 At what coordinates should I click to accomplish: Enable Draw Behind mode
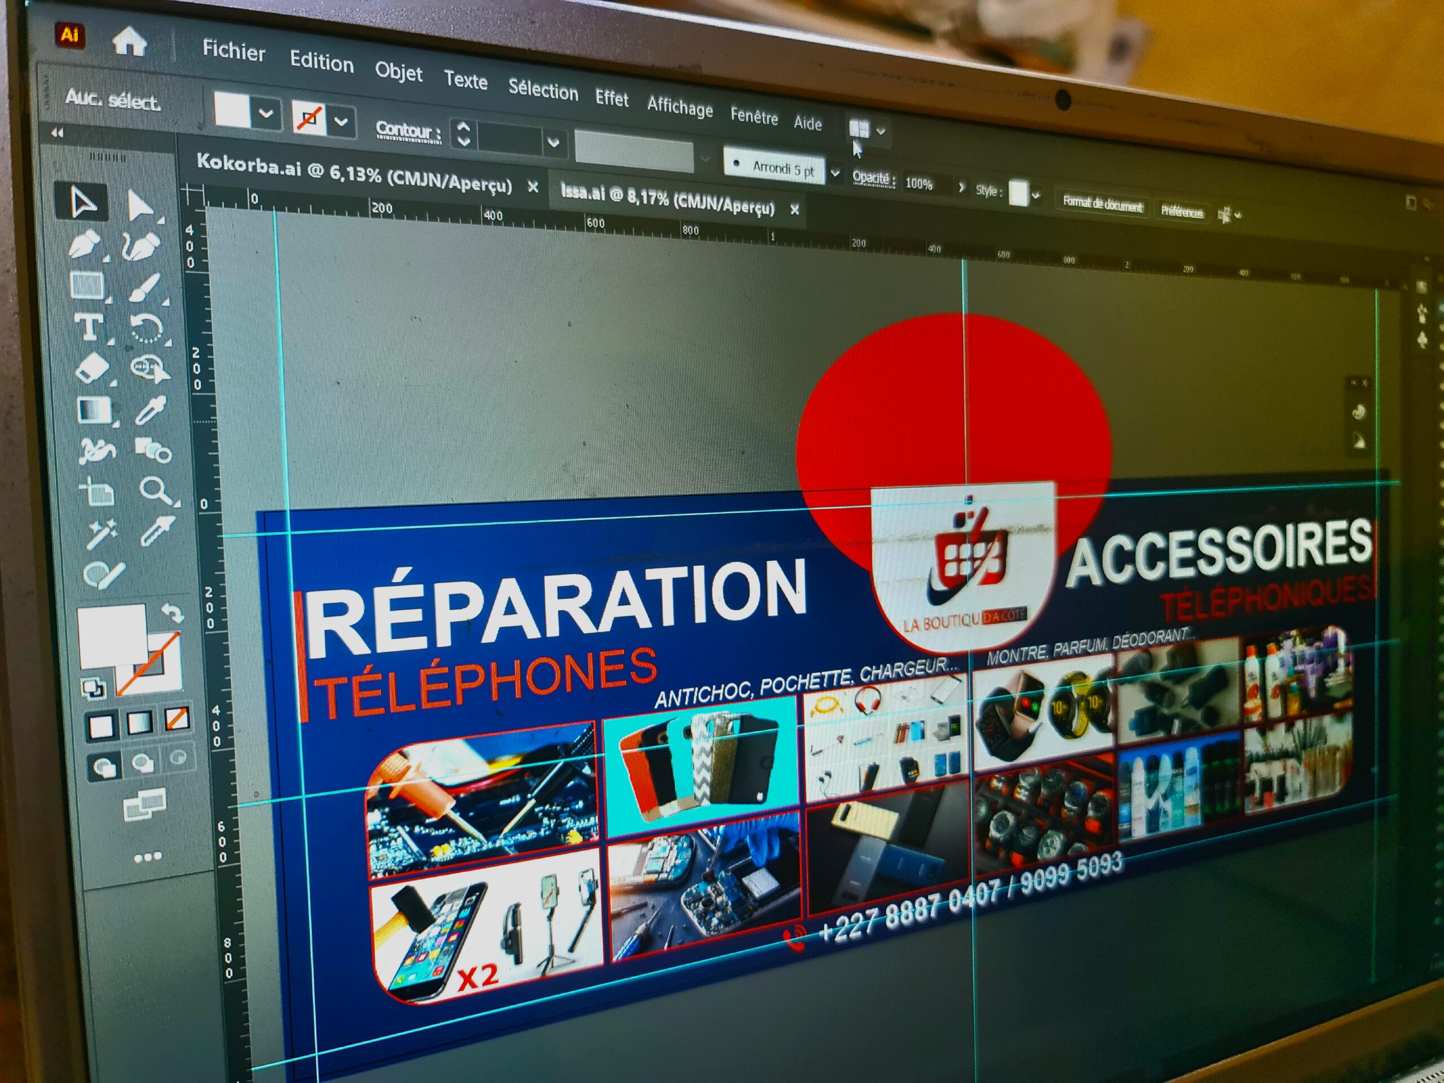coord(142,763)
